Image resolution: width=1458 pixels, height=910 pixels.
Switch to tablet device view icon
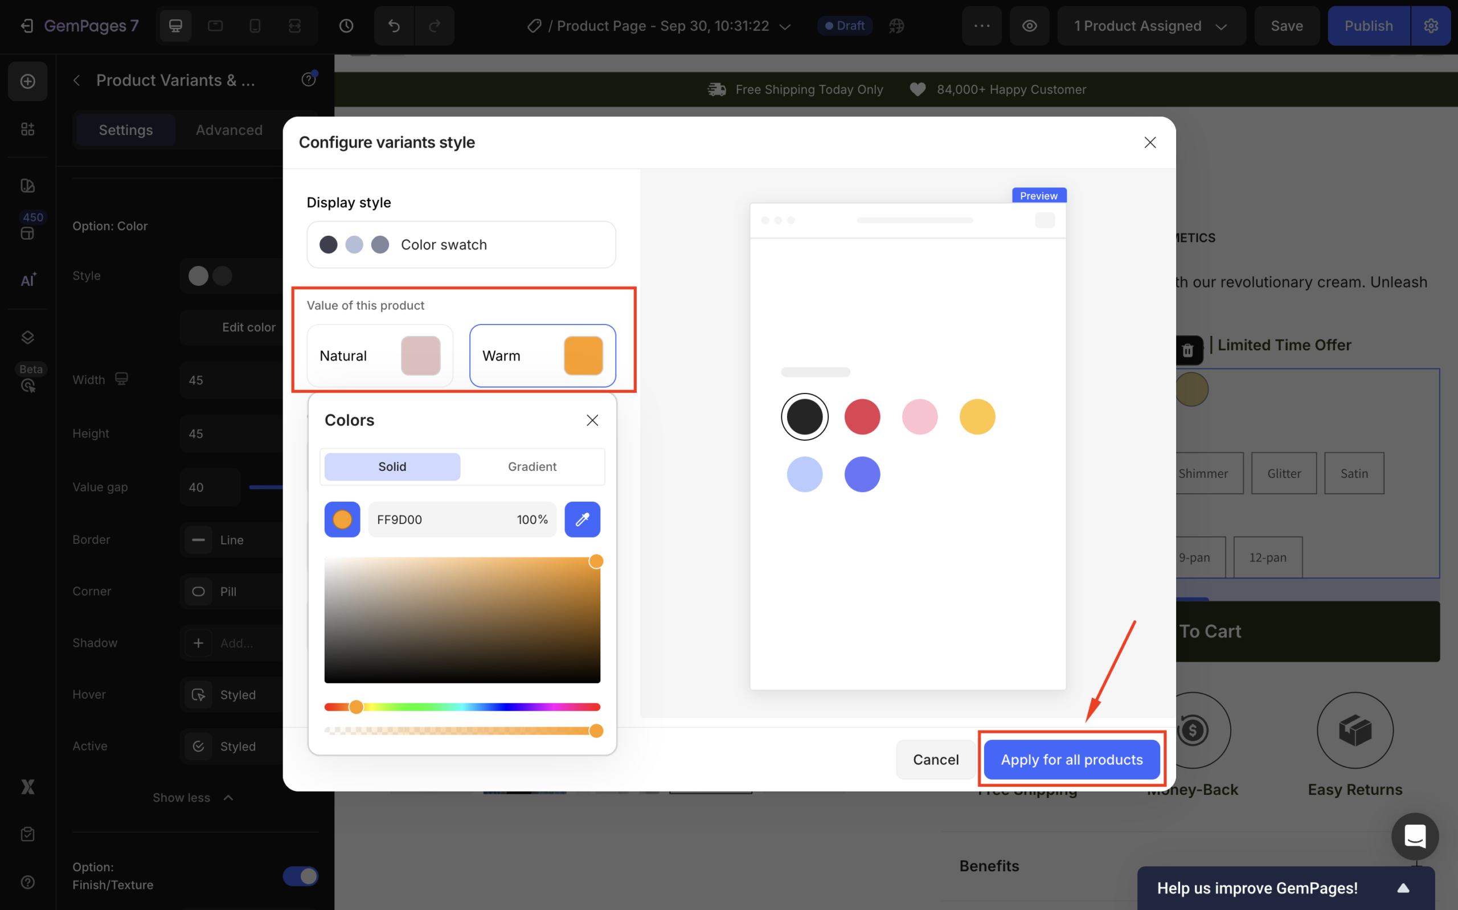click(x=215, y=26)
